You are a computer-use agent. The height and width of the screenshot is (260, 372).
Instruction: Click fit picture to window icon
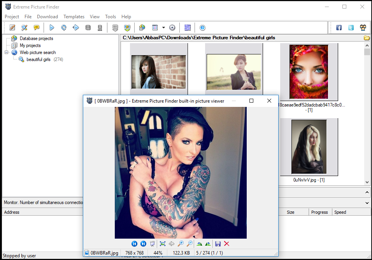click(x=163, y=244)
